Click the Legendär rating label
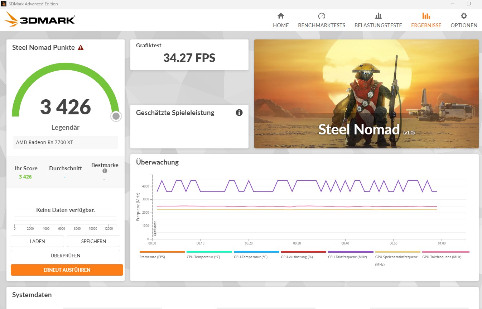The image size is (482, 309). coord(66,128)
